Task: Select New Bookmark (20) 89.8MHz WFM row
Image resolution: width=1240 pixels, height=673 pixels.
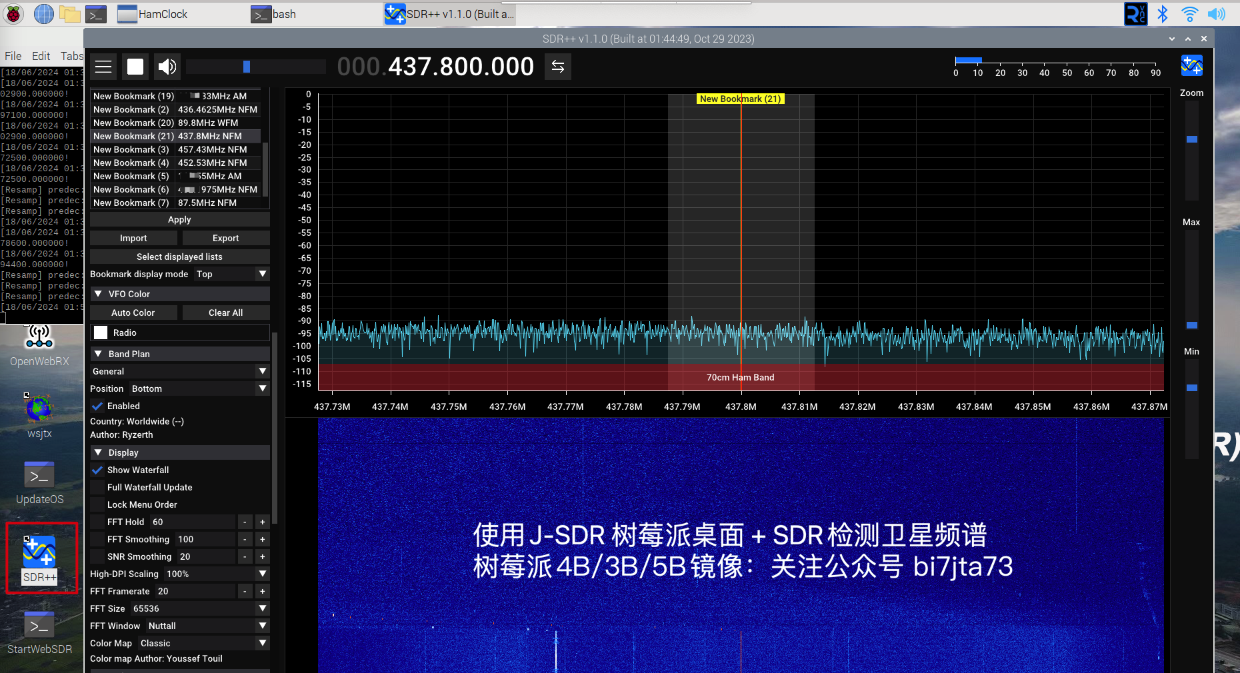Action: tap(176, 123)
